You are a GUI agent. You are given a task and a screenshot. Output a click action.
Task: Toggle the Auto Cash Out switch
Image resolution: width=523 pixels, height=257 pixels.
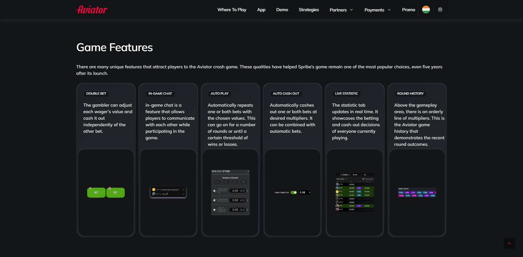[x=294, y=193]
